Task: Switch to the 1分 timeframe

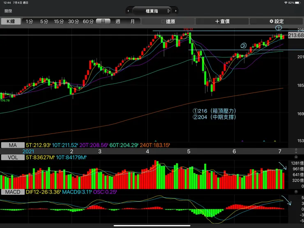Action: point(29,21)
